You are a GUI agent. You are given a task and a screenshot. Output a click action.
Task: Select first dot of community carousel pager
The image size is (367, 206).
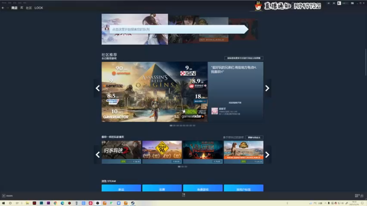171,125
